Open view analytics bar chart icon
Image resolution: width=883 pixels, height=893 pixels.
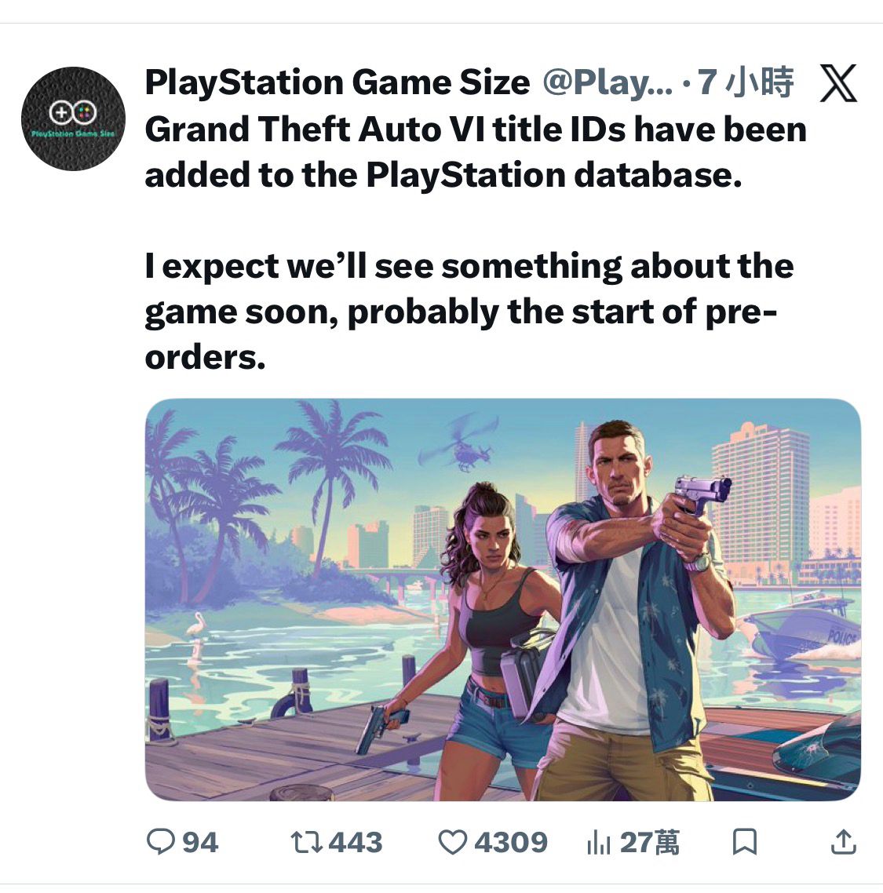click(598, 843)
